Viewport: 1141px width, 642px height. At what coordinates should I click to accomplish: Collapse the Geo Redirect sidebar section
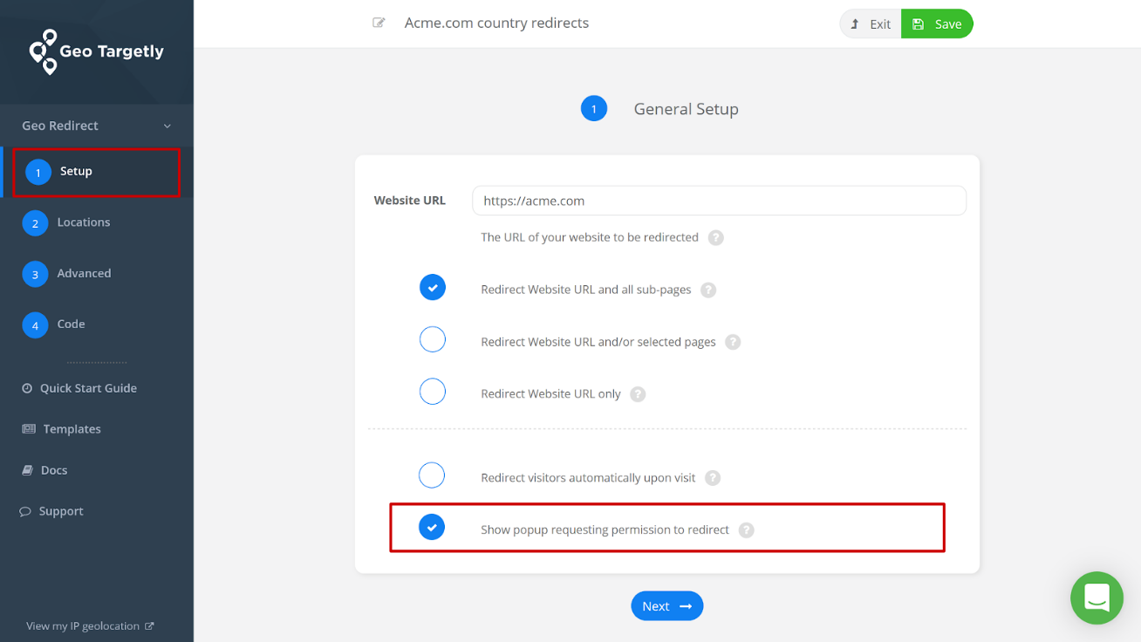167,126
